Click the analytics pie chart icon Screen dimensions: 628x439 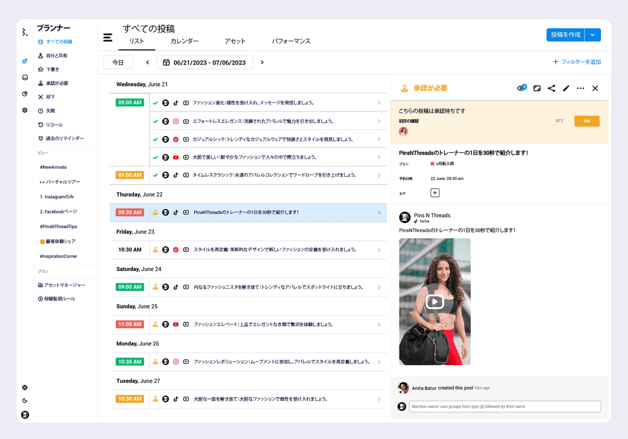(x=24, y=94)
